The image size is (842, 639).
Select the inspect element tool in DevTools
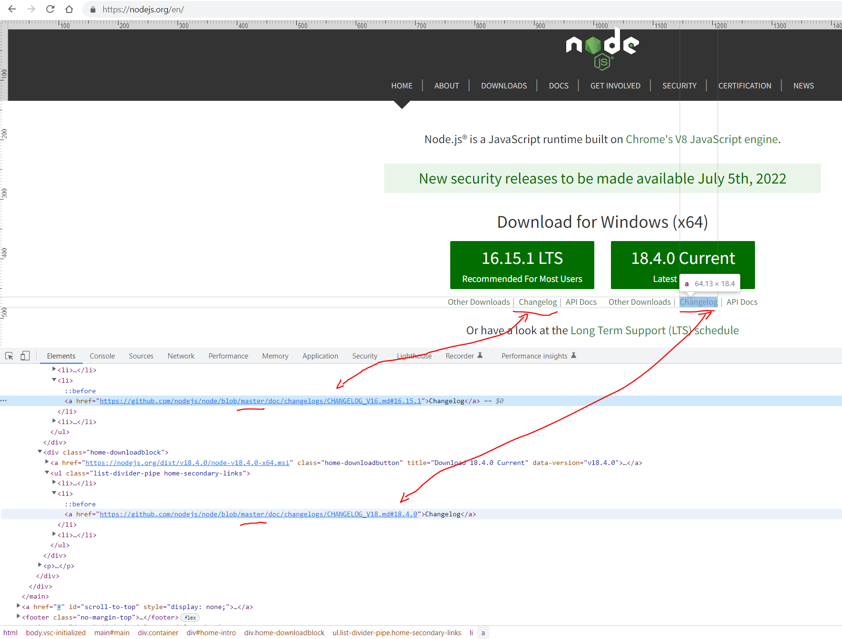tap(9, 356)
